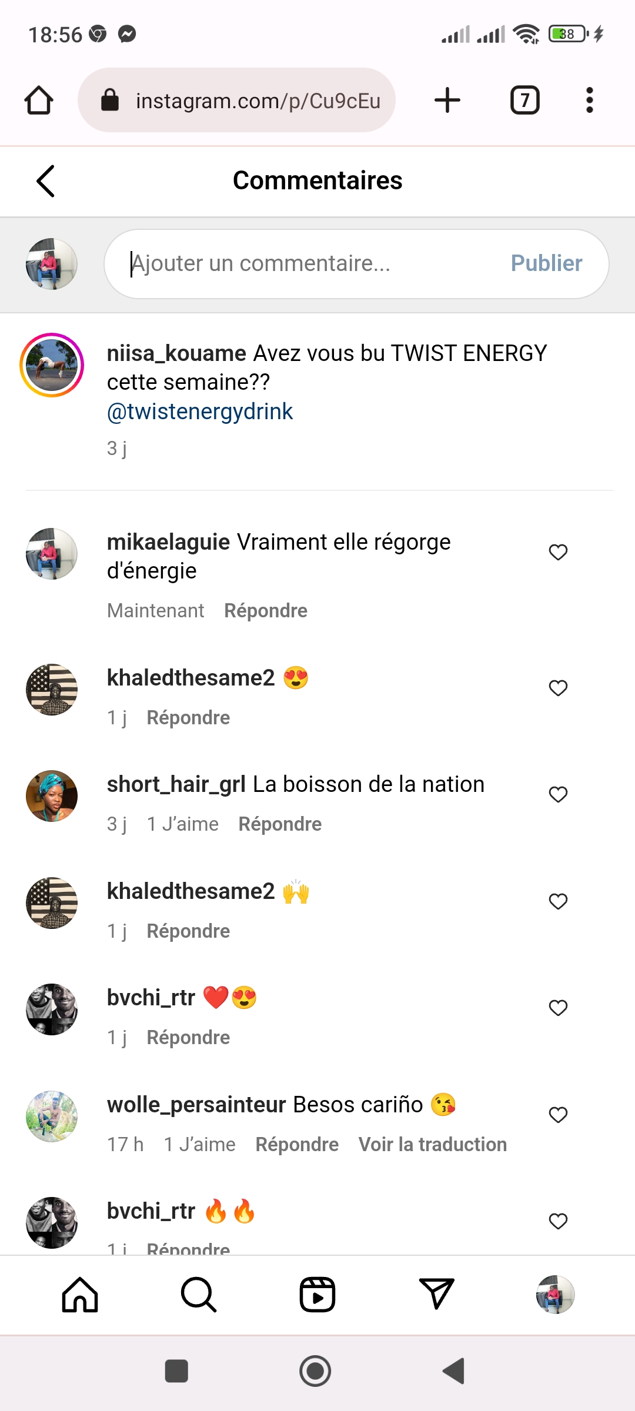Like the mikaelaguie comment
This screenshot has height=1411, width=635.
[558, 552]
